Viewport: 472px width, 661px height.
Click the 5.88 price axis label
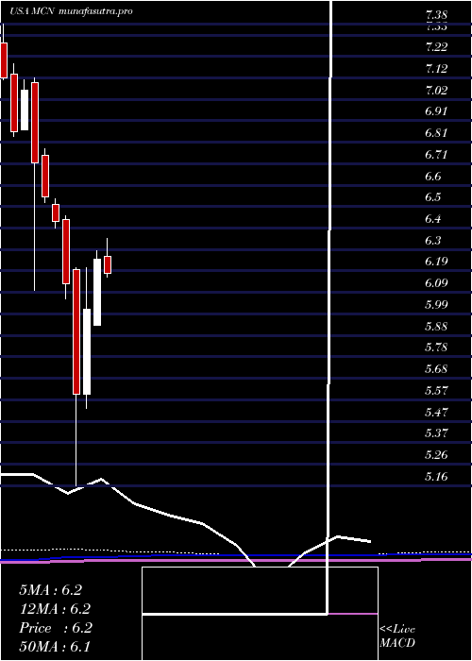(436, 327)
